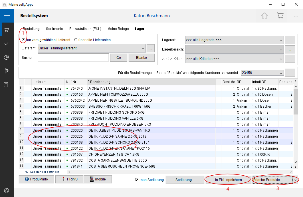Select 'über alle Lieferanten' radio option
Image resolution: width=303 pixels, height=197 pixels.
click(76, 40)
